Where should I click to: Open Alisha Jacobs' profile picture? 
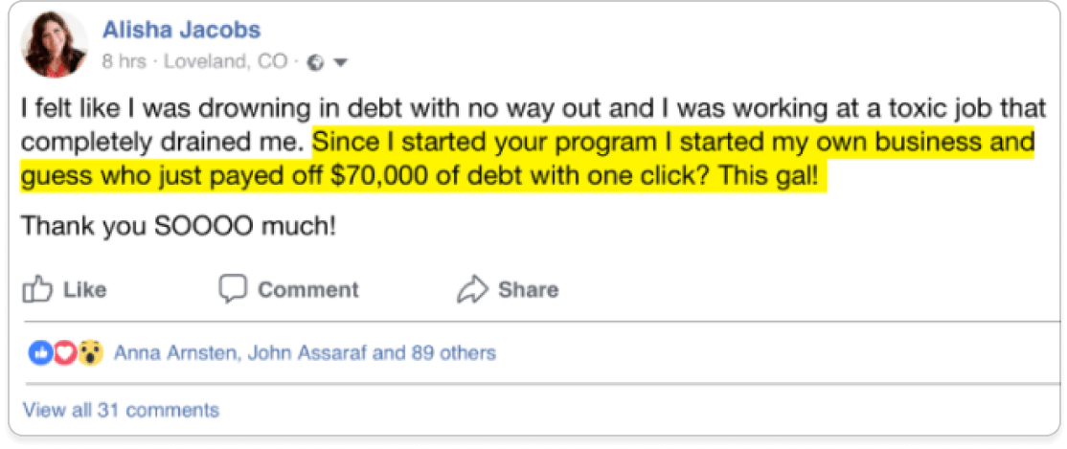click(x=54, y=44)
